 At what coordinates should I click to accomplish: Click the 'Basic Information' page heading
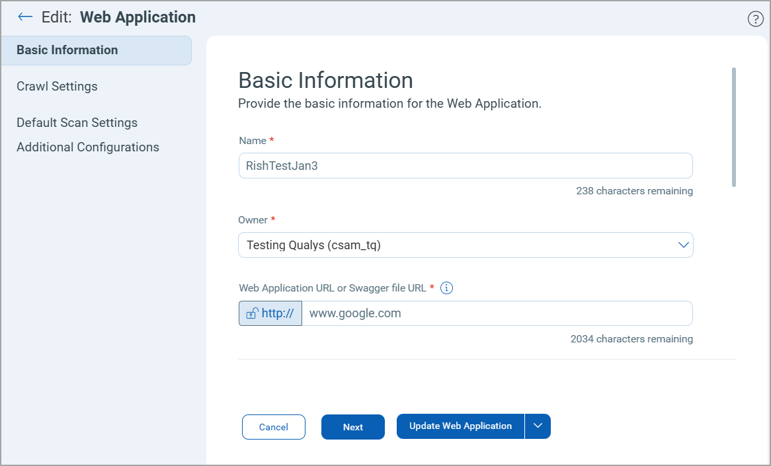pyautogui.click(x=325, y=80)
